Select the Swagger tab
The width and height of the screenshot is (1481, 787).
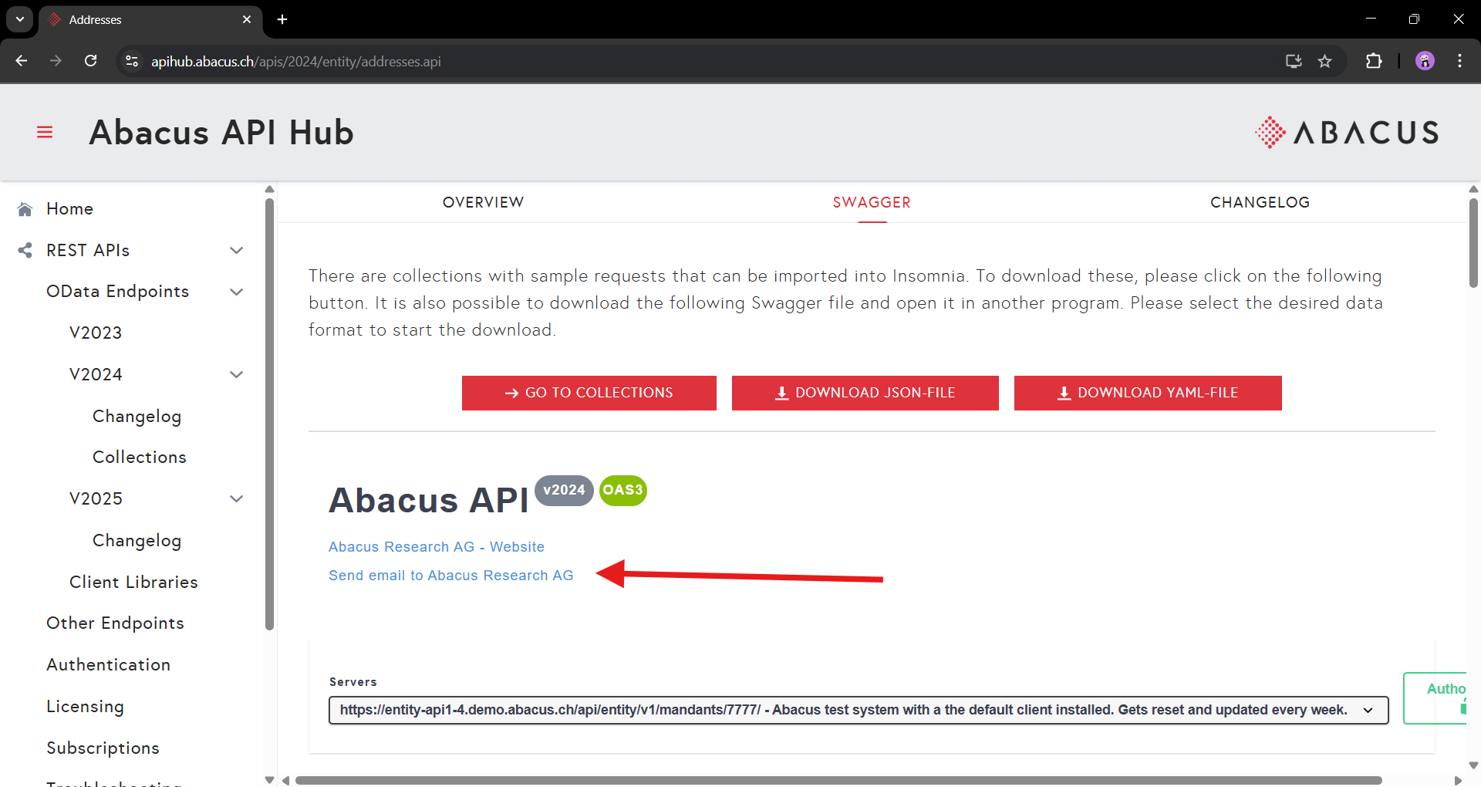pyautogui.click(x=872, y=202)
